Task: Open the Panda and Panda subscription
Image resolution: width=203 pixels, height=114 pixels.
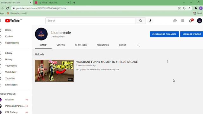Action: 15,106
